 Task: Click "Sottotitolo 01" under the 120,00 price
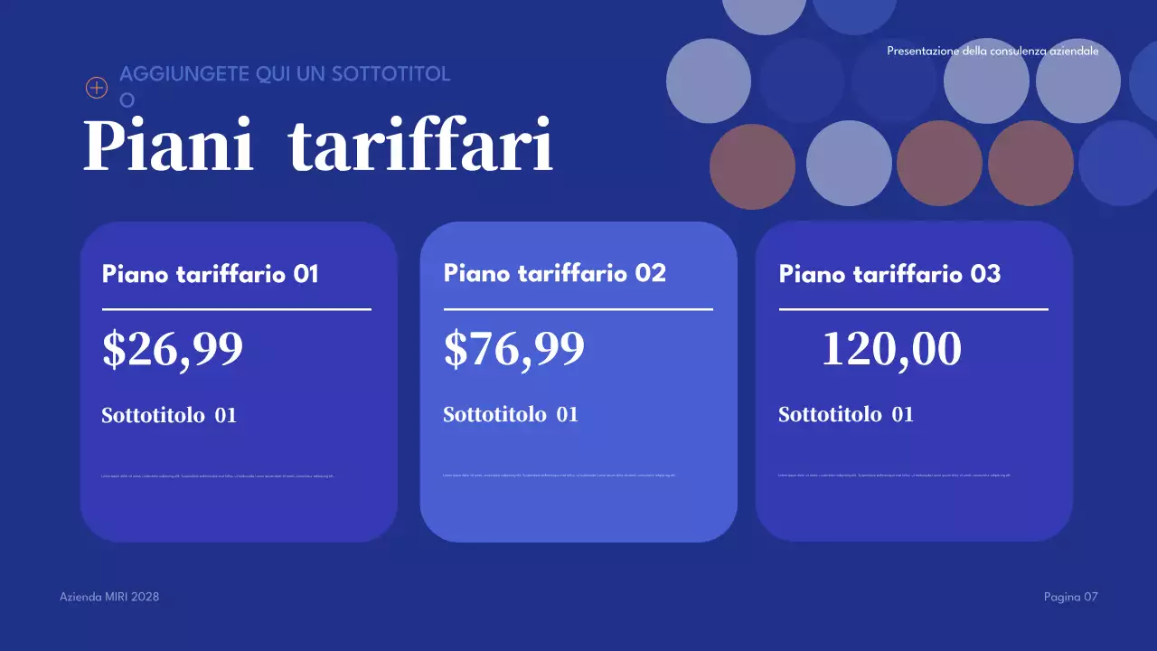[846, 415]
